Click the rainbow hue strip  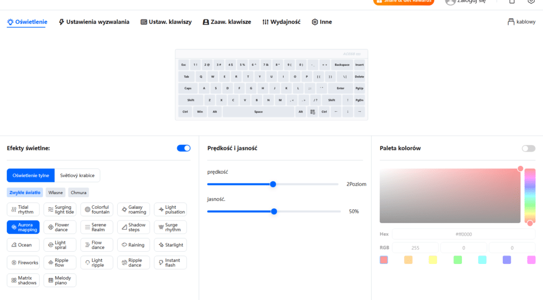pyautogui.click(x=530, y=196)
